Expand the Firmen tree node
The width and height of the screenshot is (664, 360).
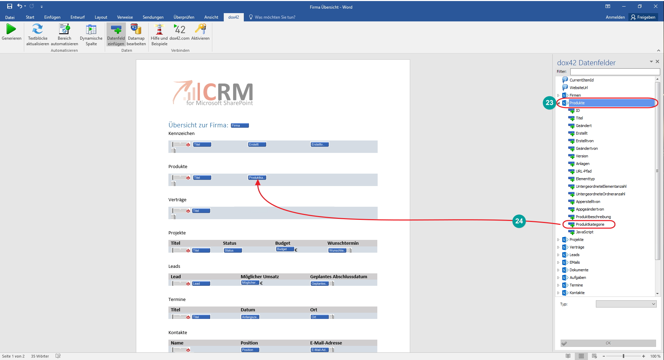(x=558, y=96)
